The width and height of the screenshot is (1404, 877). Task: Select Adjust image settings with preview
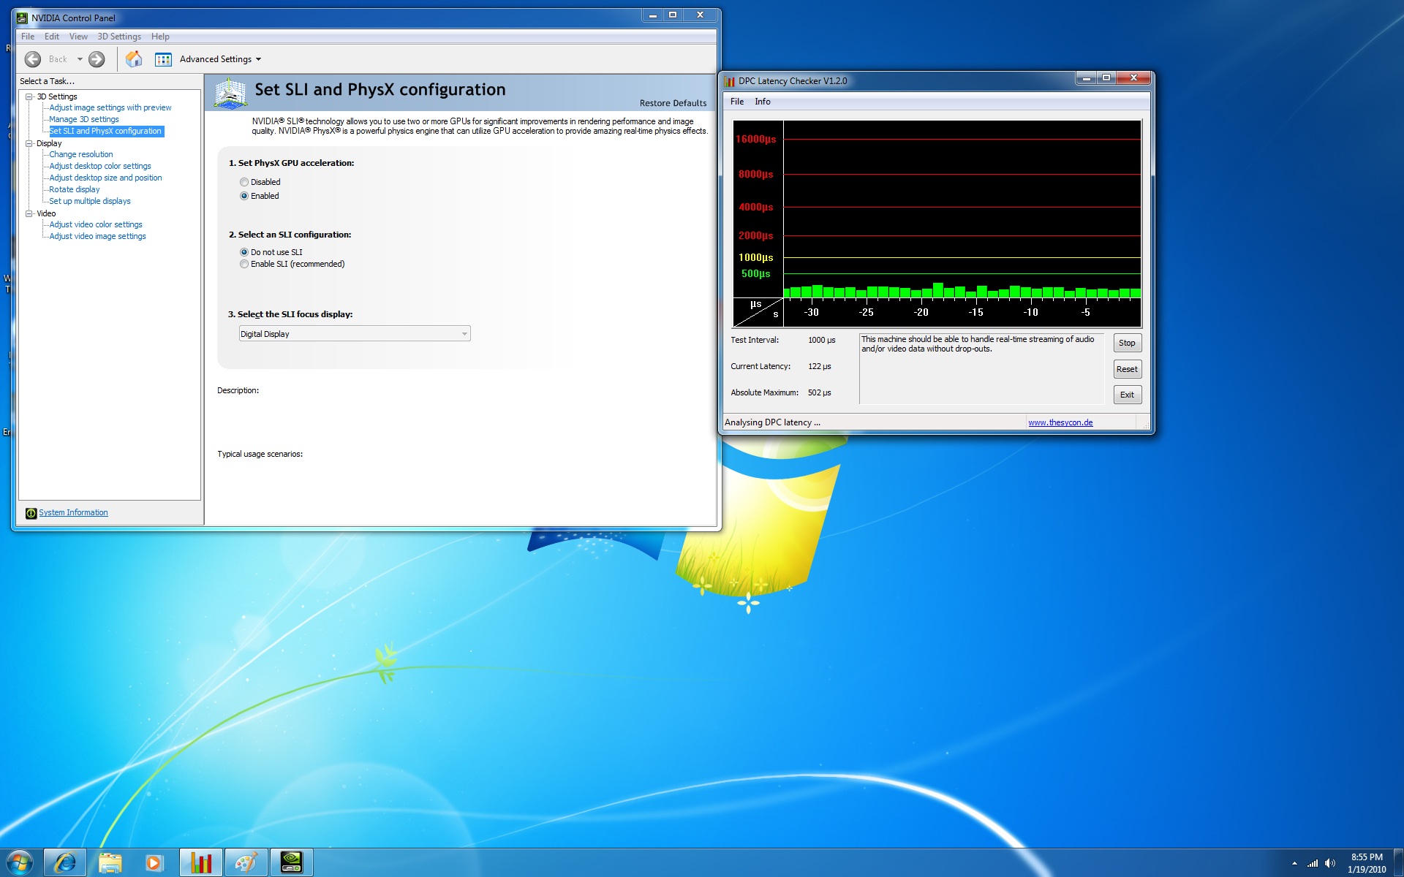tap(110, 107)
